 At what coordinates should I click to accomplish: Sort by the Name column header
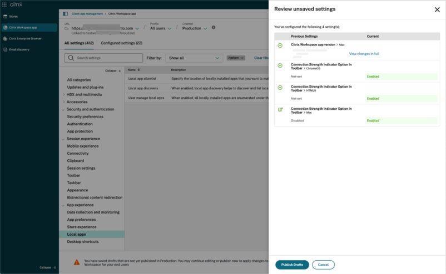click(133, 70)
